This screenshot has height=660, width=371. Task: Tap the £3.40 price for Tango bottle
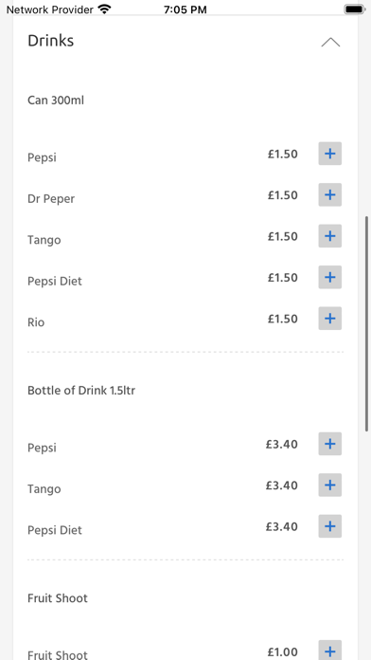pyautogui.click(x=281, y=486)
